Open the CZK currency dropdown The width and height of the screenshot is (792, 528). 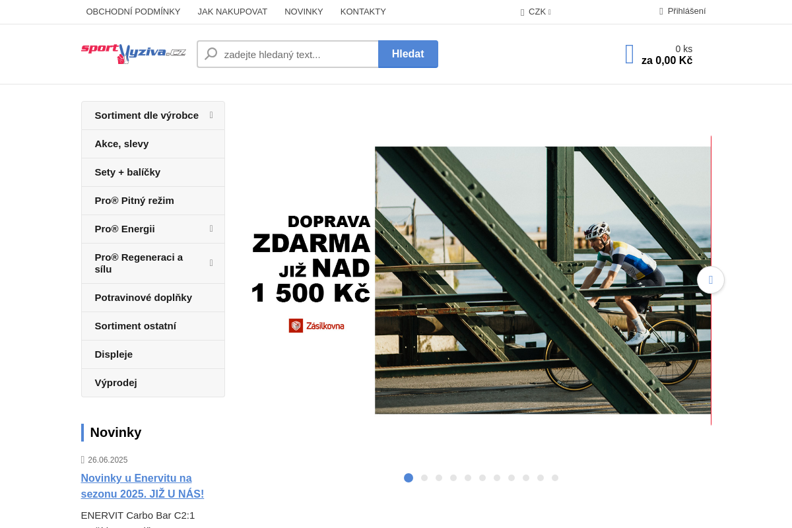pyautogui.click(x=537, y=12)
